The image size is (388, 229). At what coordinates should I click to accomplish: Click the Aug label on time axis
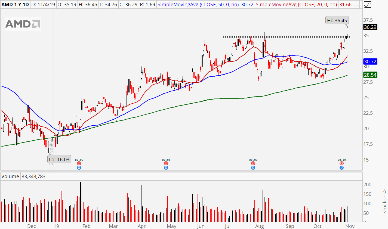click(260, 226)
